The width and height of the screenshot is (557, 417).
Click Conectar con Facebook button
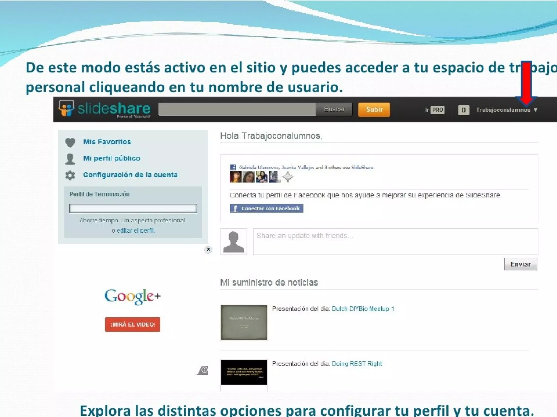click(266, 208)
